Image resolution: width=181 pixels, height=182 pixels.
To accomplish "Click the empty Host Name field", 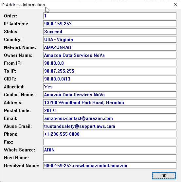I will (110, 158).
